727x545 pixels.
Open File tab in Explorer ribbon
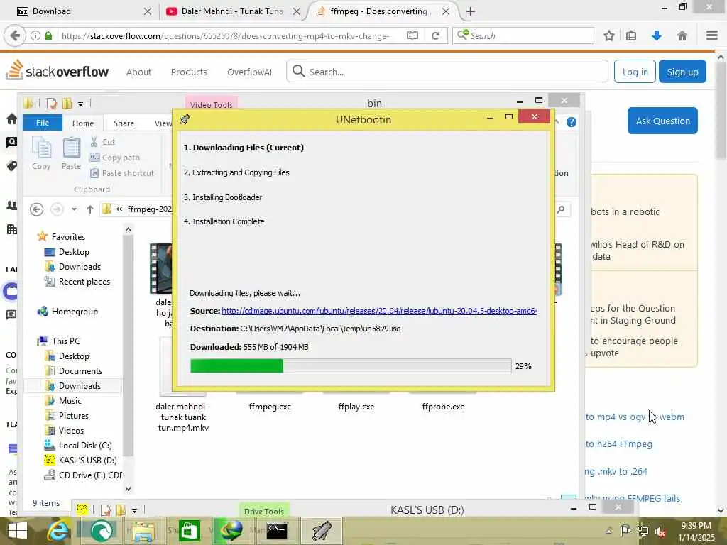coord(43,123)
